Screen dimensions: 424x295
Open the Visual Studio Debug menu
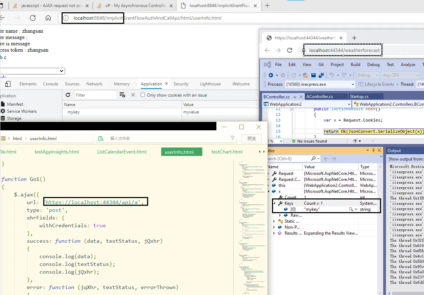[x=373, y=65]
